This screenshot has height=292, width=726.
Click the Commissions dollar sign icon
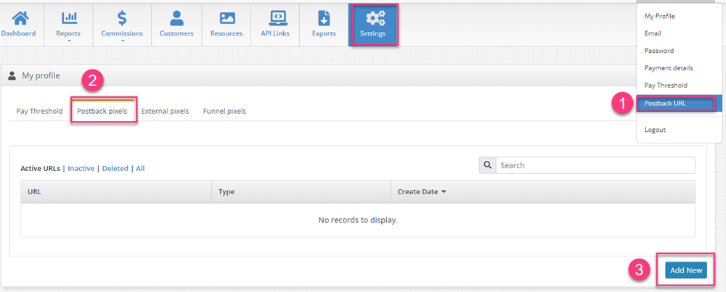(x=122, y=17)
